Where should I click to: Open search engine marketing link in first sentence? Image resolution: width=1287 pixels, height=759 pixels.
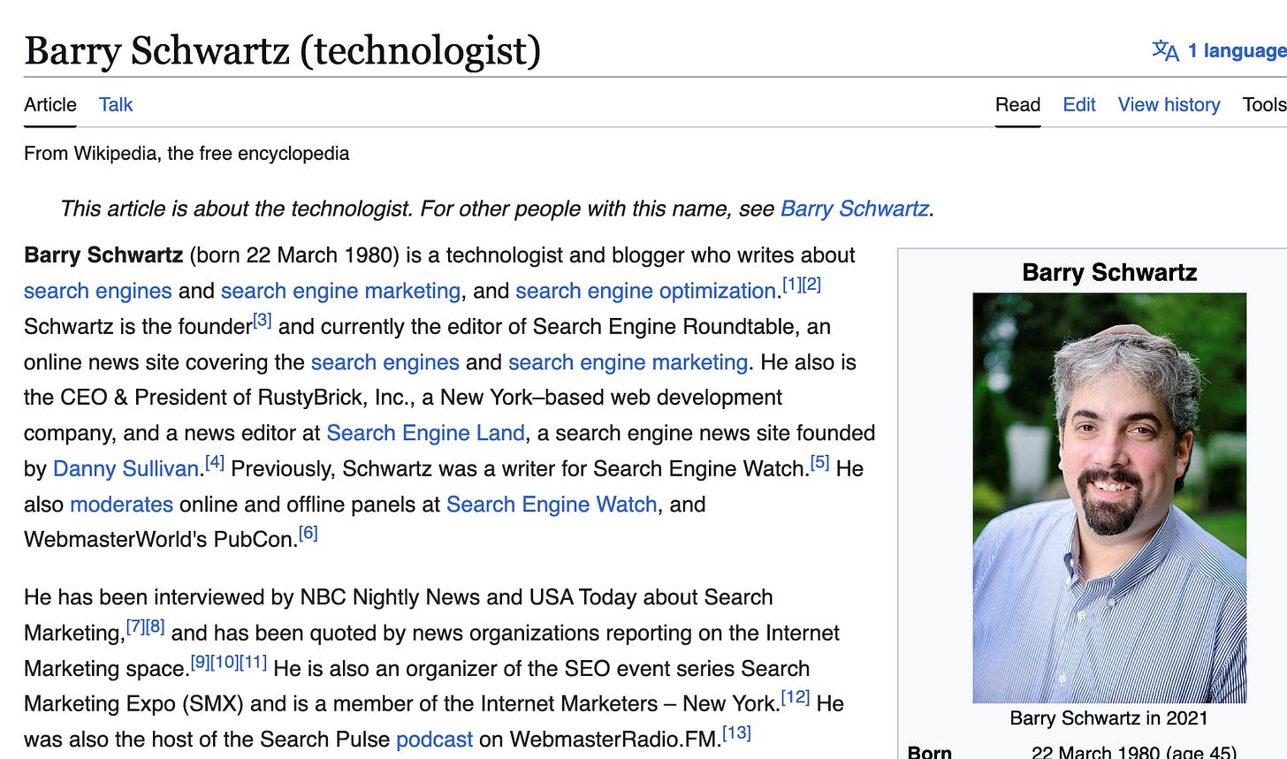point(341,291)
